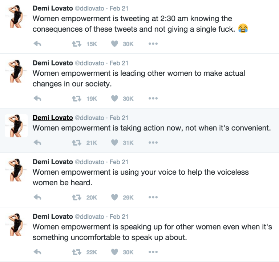The width and height of the screenshot is (279, 262).
Task: Open the Feb 21 timestamp of last tweet
Action: [x=119, y=217]
